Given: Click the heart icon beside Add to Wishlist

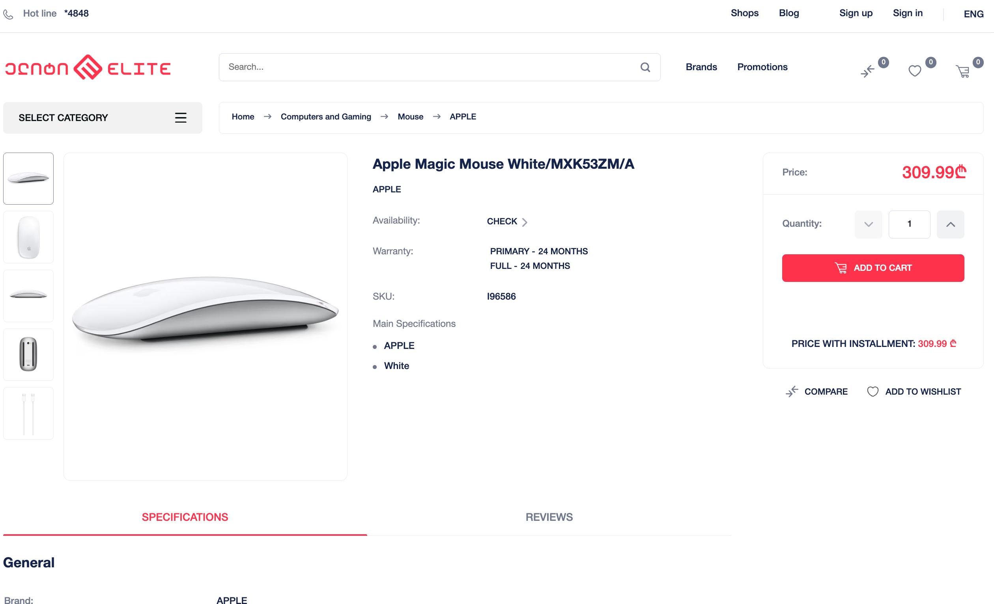Looking at the screenshot, I should point(873,391).
